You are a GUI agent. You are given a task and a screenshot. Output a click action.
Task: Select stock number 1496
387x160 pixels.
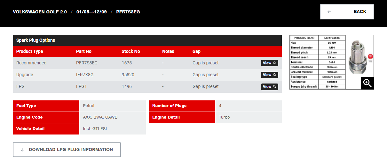pos(127,86)
